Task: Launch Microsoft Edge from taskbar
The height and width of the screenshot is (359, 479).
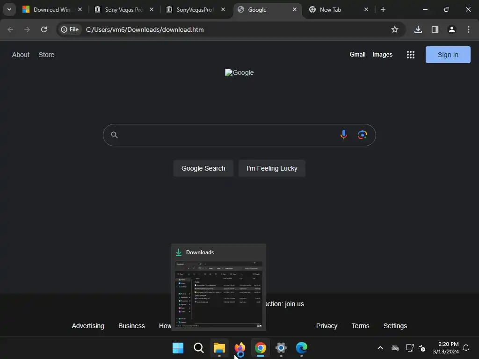Action: point(302,348)
